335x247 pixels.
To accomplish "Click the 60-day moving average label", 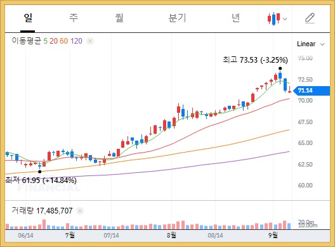I will click(x=63, y=41).
